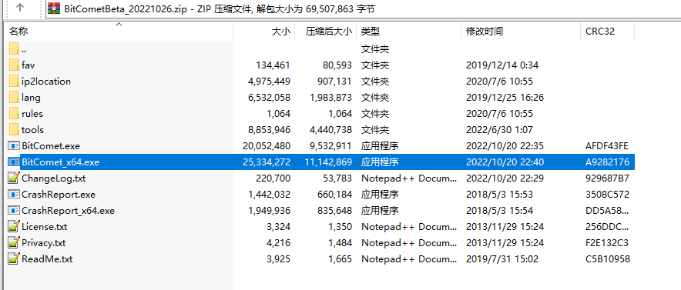The image size is (681, 290).
Task: Select the ReadMe.txt file row
Action: point(321,259)
